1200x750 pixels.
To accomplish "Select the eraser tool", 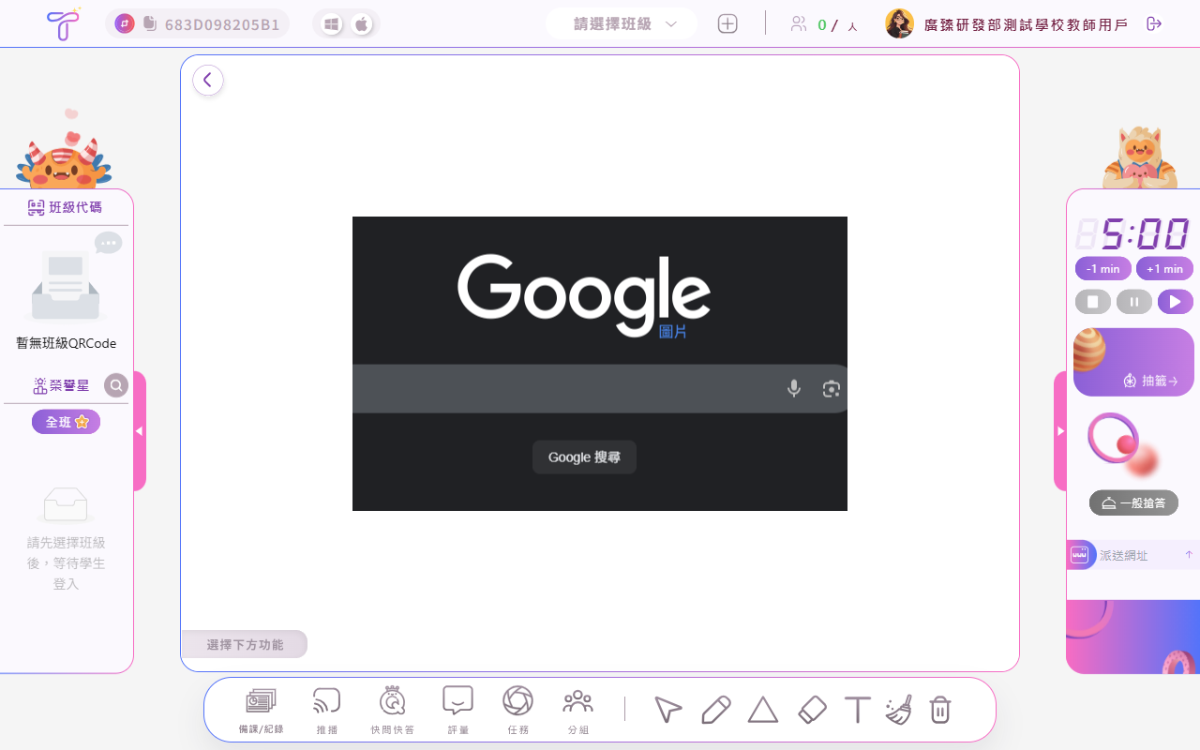I will click(x=812, y=710).
